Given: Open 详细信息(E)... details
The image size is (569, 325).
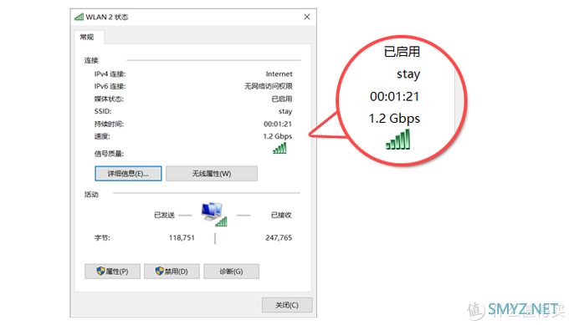Looking at the screenshot, I should [x=128, y=174].
